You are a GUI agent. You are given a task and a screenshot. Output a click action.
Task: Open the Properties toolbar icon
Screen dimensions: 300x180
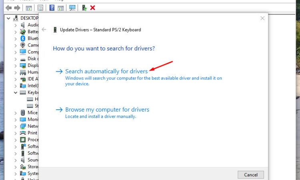(x=40, y=8)
